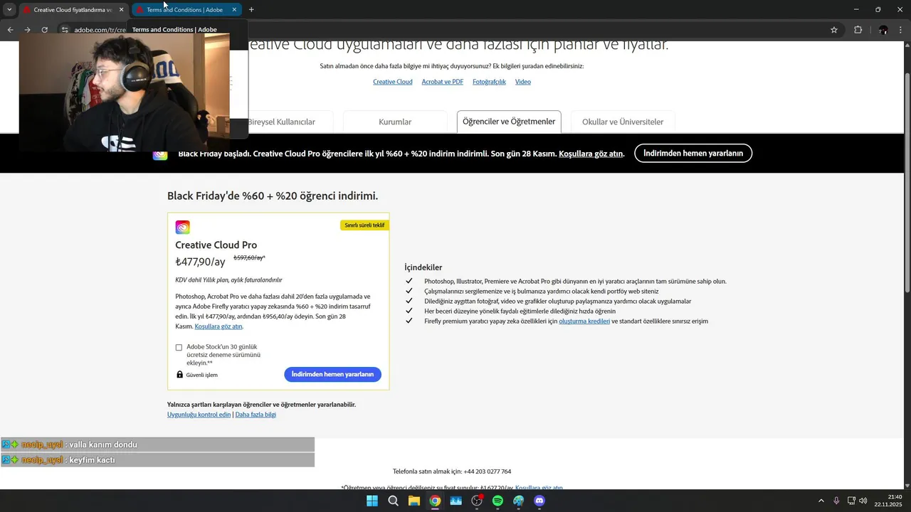The height and width of the screenshot is (512, 911).
Task: Open the volume tray icon
Action: 863,501
